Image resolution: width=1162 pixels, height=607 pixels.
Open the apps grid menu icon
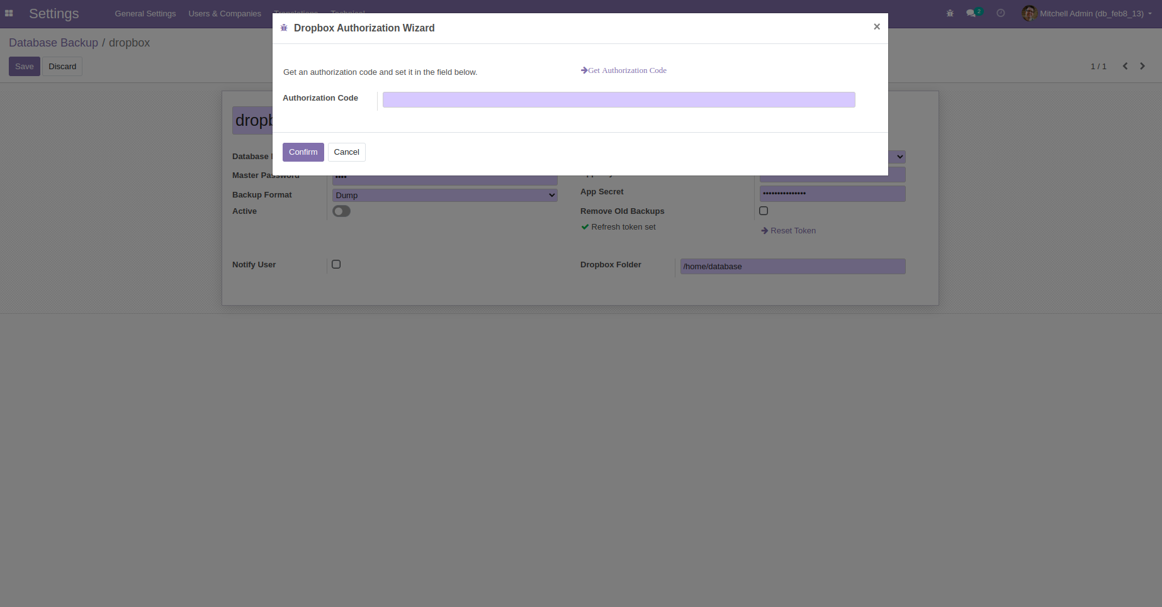coord(9,13)
